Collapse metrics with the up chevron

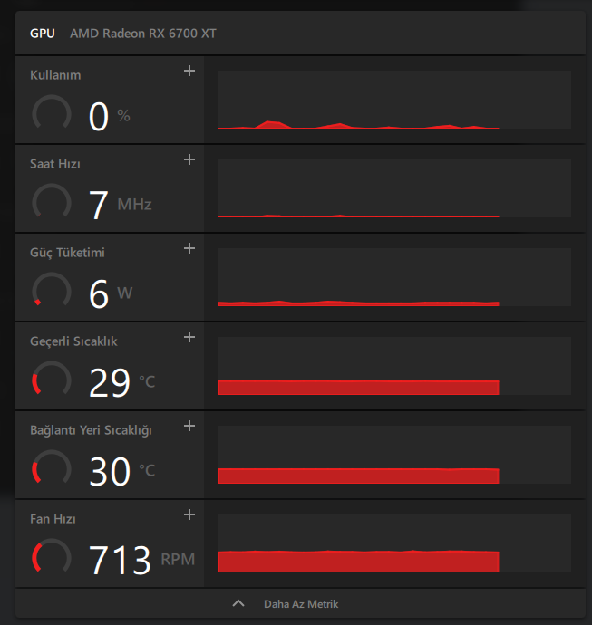[239, 603]
